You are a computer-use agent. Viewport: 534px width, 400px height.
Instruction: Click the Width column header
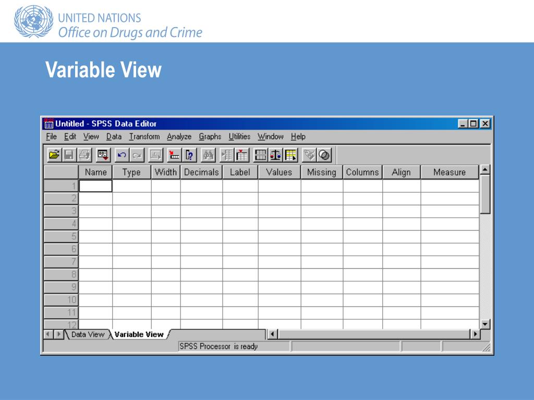[166, 172]
